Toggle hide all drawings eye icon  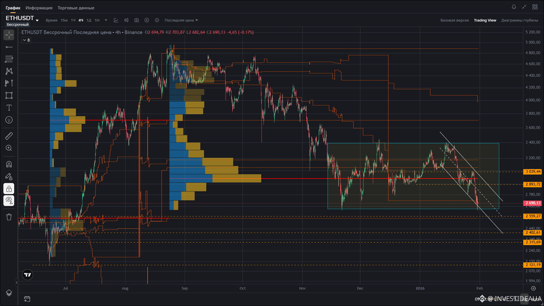[x=9, y=201]
